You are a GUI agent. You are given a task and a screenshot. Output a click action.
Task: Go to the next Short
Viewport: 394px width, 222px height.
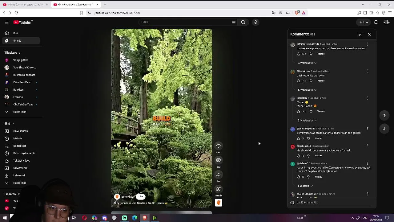pyautogui.click(x=384, y=129)
